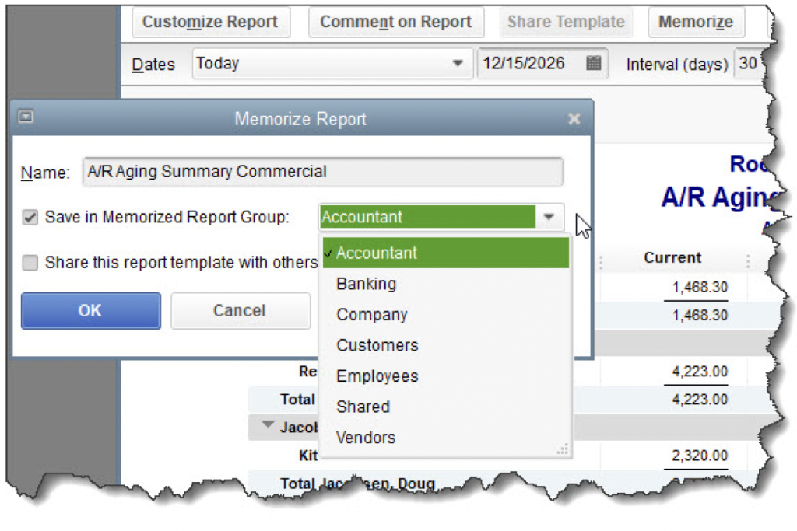Uncheck Save in Memorized Report Group

(30, 218)
